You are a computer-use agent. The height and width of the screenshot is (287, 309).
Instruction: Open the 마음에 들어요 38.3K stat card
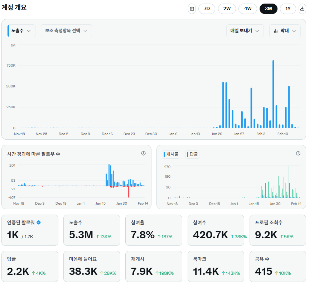pyautogui.click(x=92, y=266)
